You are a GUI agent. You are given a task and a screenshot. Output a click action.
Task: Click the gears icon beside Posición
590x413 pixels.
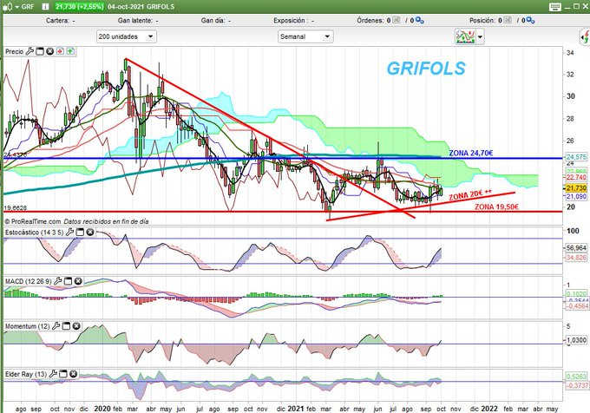pos(530,20)
